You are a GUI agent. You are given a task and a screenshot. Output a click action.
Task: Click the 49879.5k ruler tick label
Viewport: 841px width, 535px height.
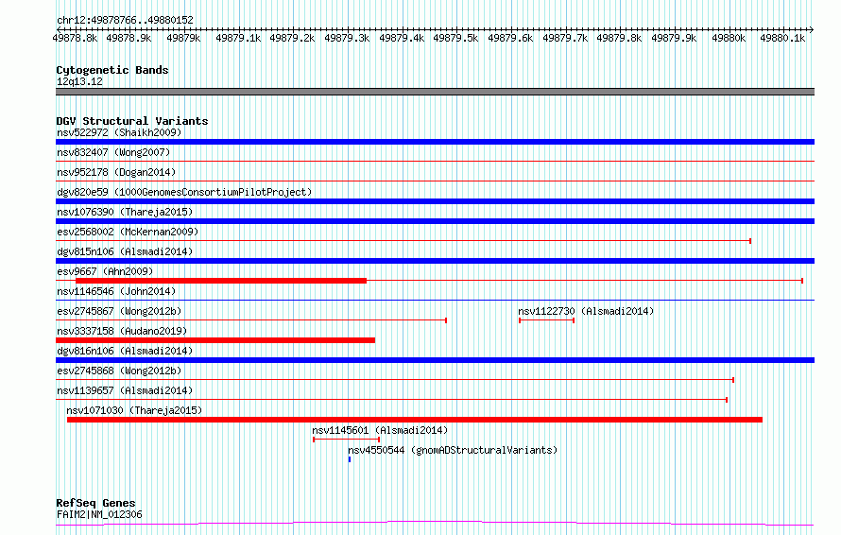(x=455, y=38)
